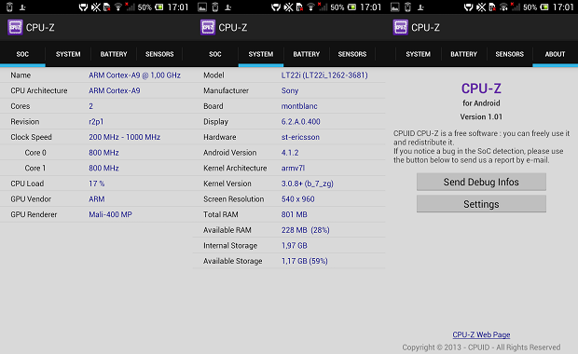Tap the battery status icon on the System screen

pyautogui.click(x=352, y=7)
